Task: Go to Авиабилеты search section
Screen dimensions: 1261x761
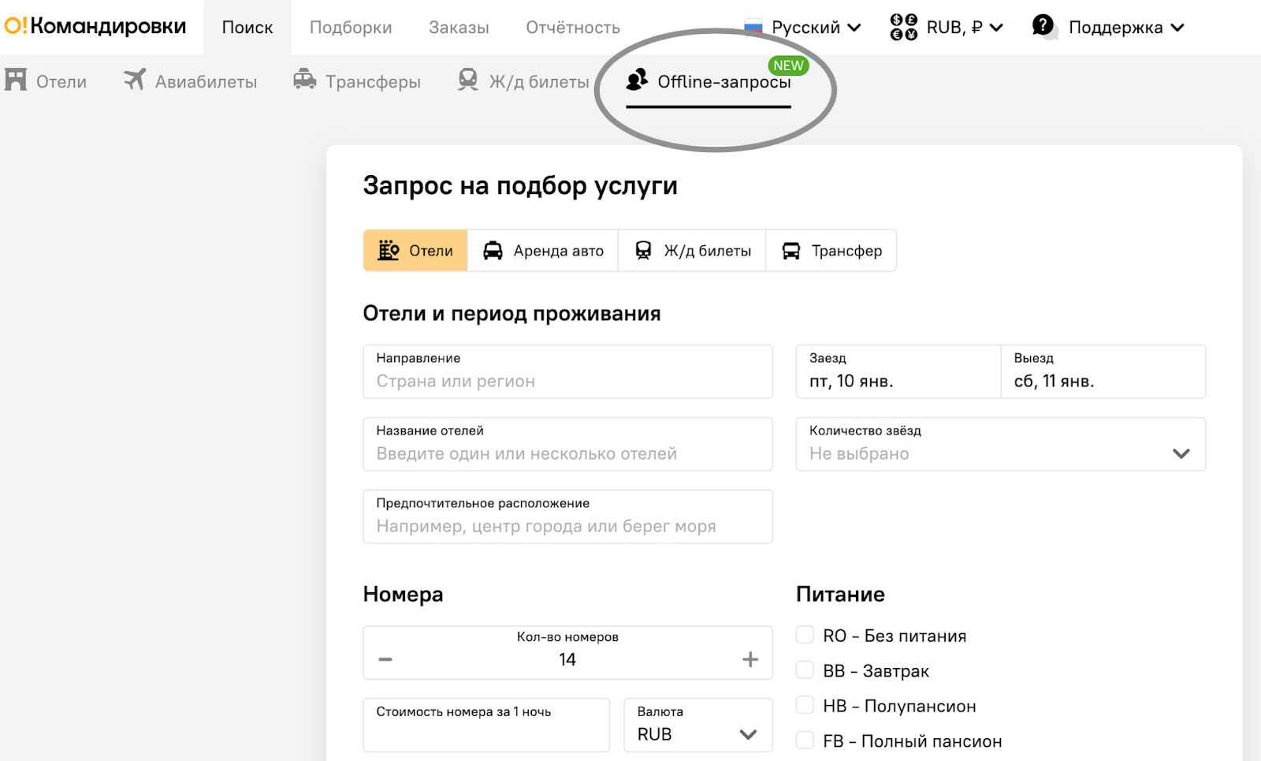Action: 190,80
